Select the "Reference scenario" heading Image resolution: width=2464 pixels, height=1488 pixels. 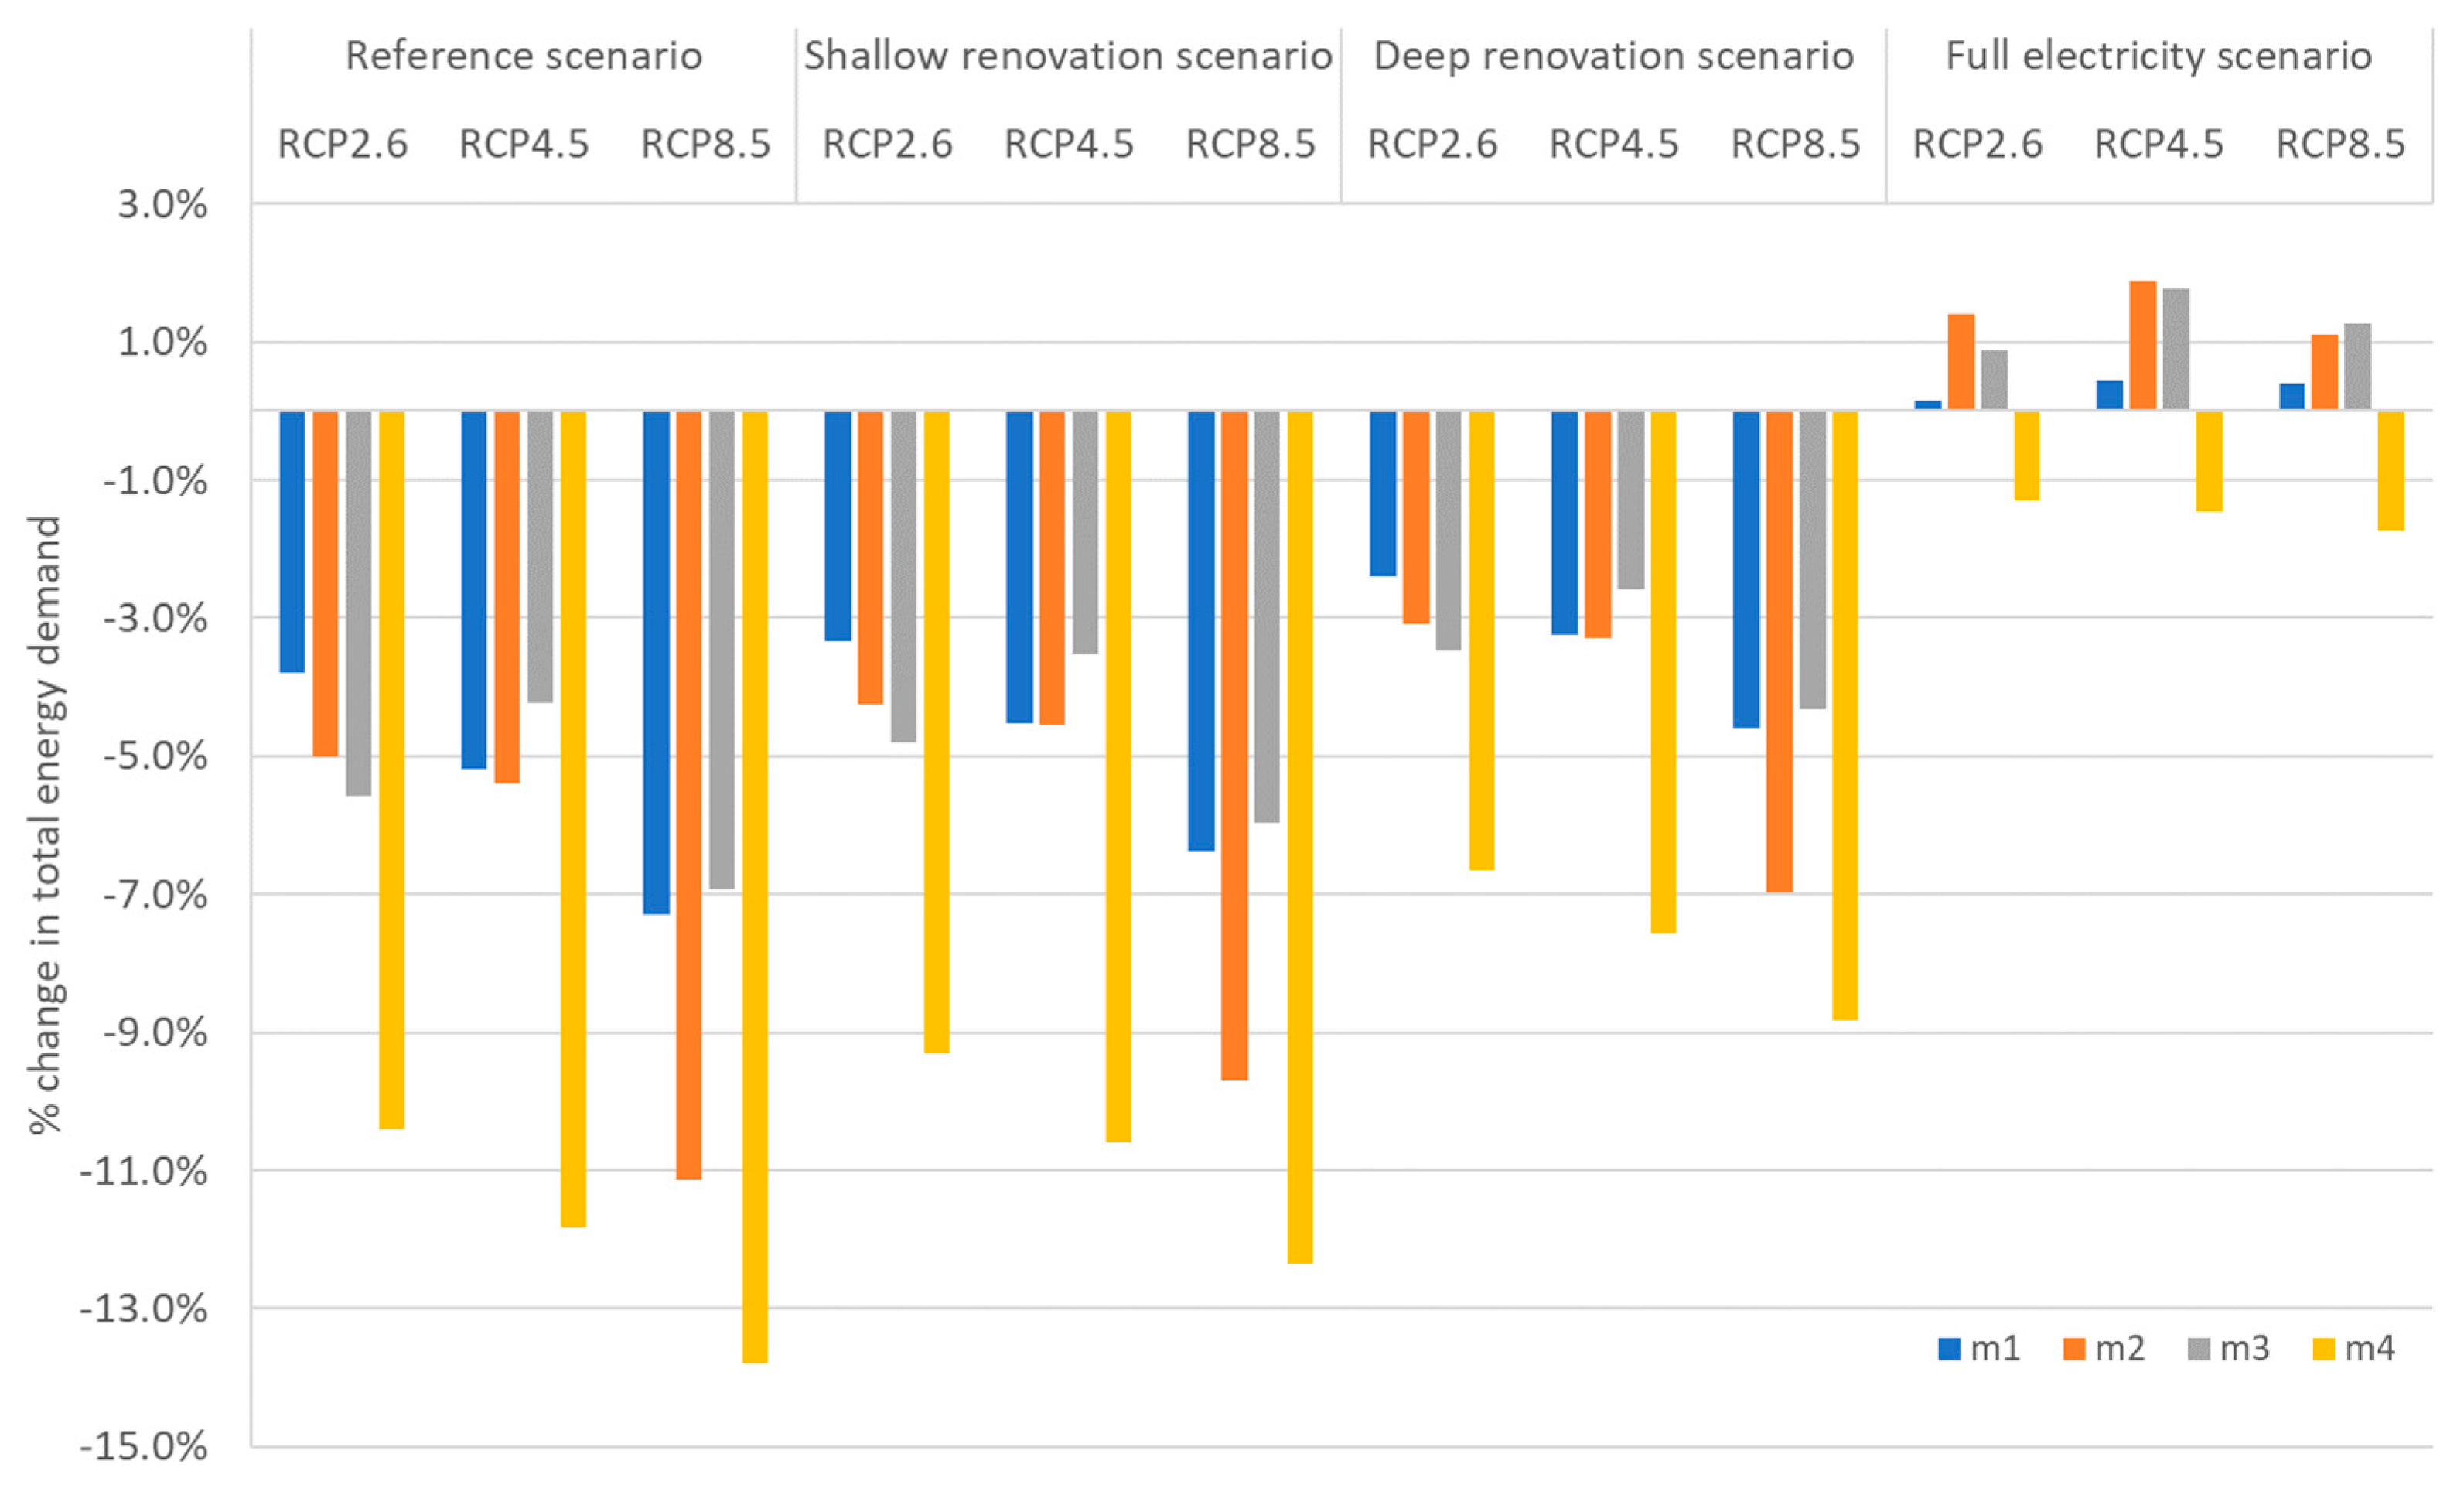pos(524,56)
